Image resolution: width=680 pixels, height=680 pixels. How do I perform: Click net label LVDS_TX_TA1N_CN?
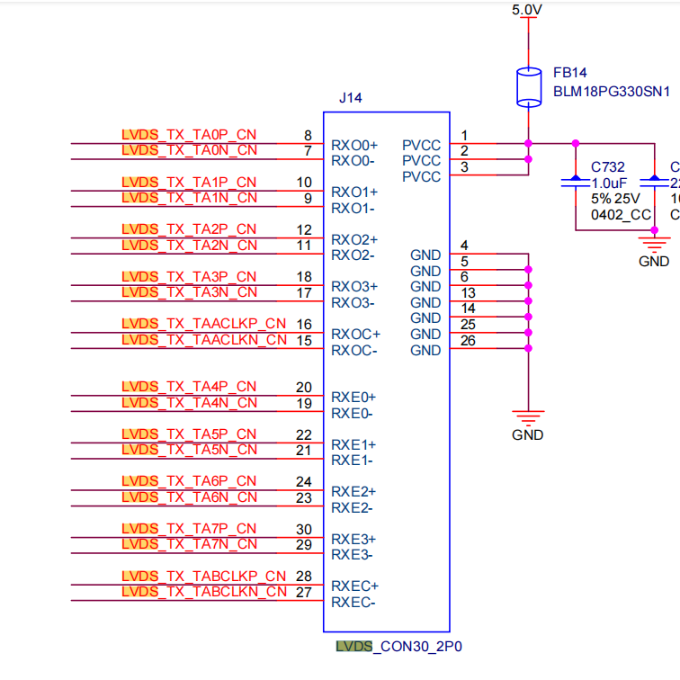pyautogui.click(x=190, y=198)
